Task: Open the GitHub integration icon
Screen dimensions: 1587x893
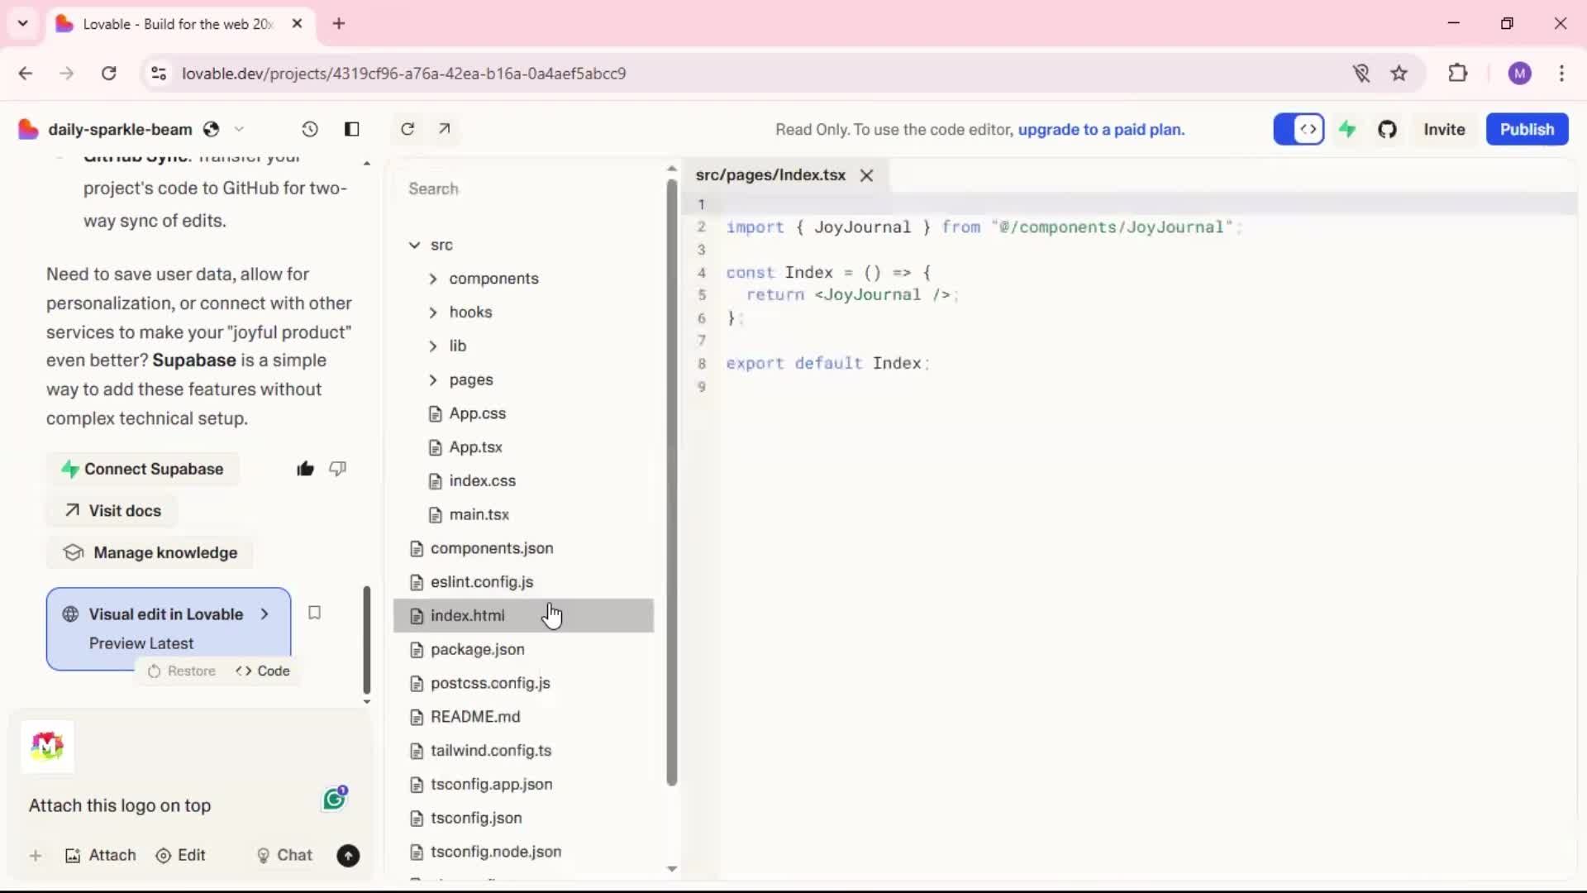Action: click(1387, 129)
